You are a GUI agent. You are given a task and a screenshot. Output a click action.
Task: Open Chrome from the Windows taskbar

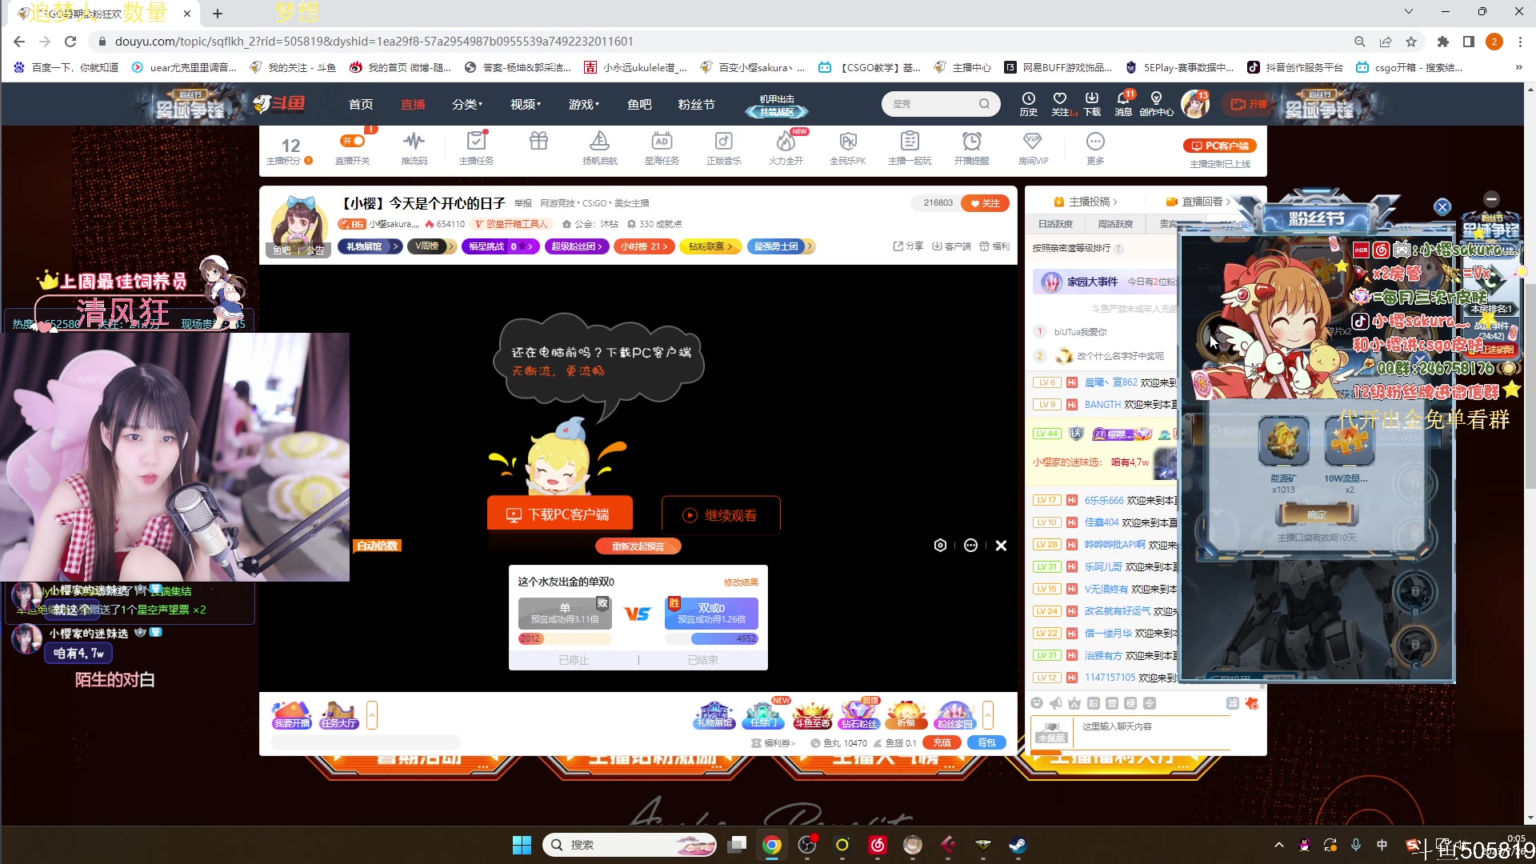772,845
